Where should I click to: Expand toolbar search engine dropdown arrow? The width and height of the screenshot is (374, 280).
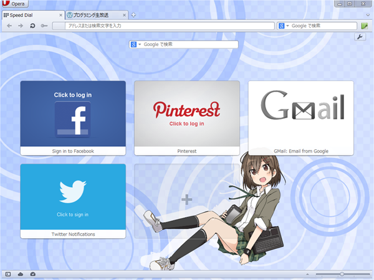[x=287, y=26]
